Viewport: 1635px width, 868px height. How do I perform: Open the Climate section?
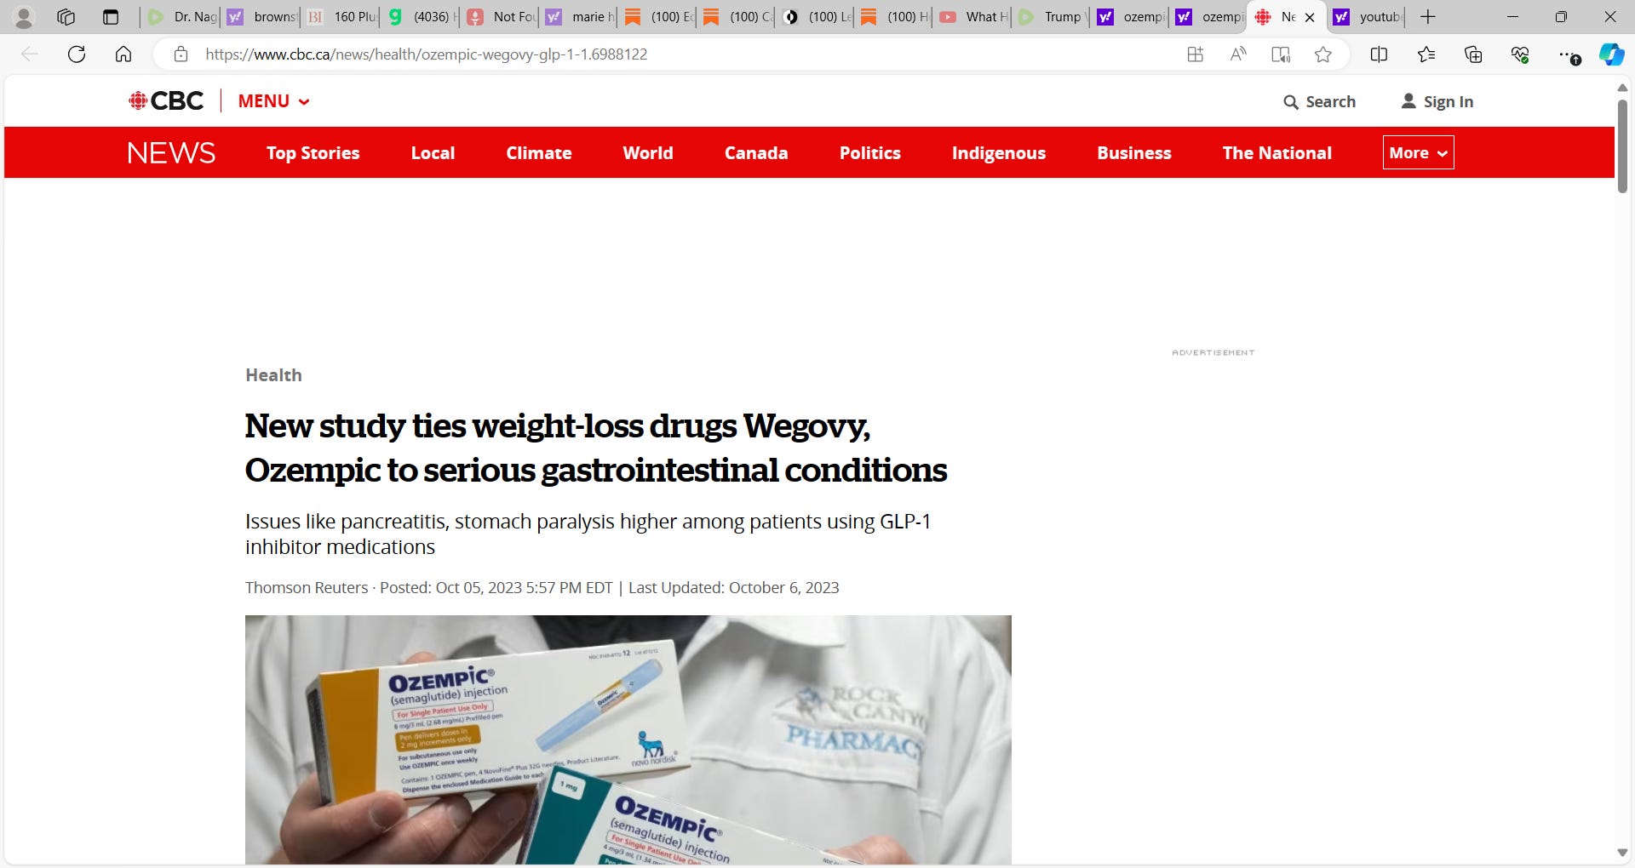tap(539, 153)
